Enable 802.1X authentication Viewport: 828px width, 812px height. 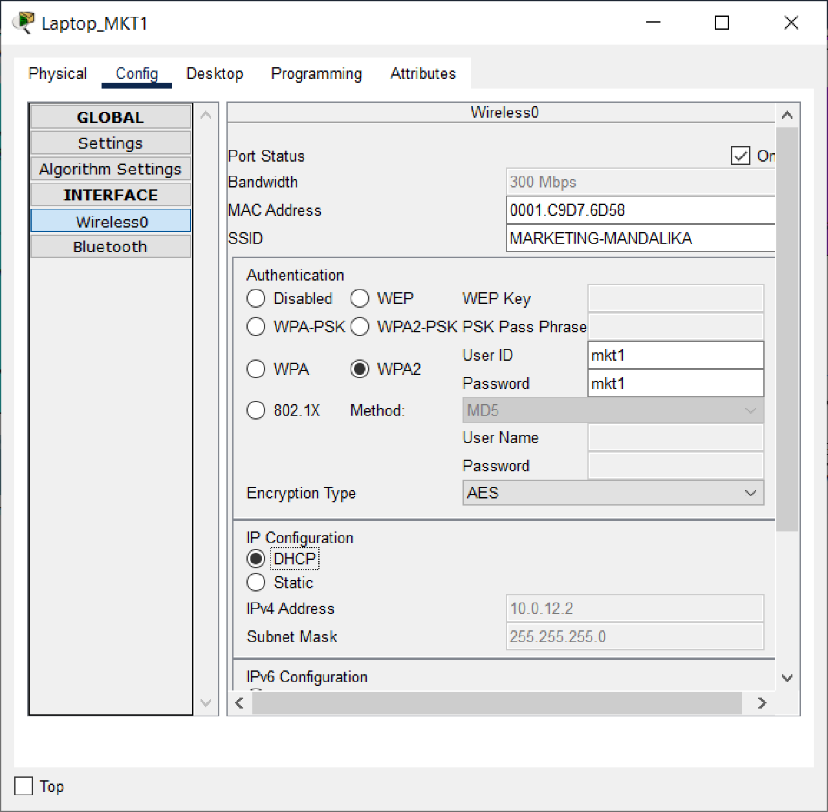click(x=256, y=410)
